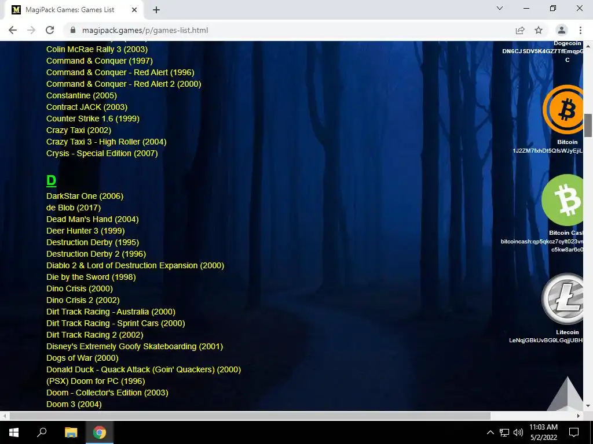Open (PSX) Doom for PC (1996)
The width and height of the screenshot is (593, 444).
click(96, 382)
